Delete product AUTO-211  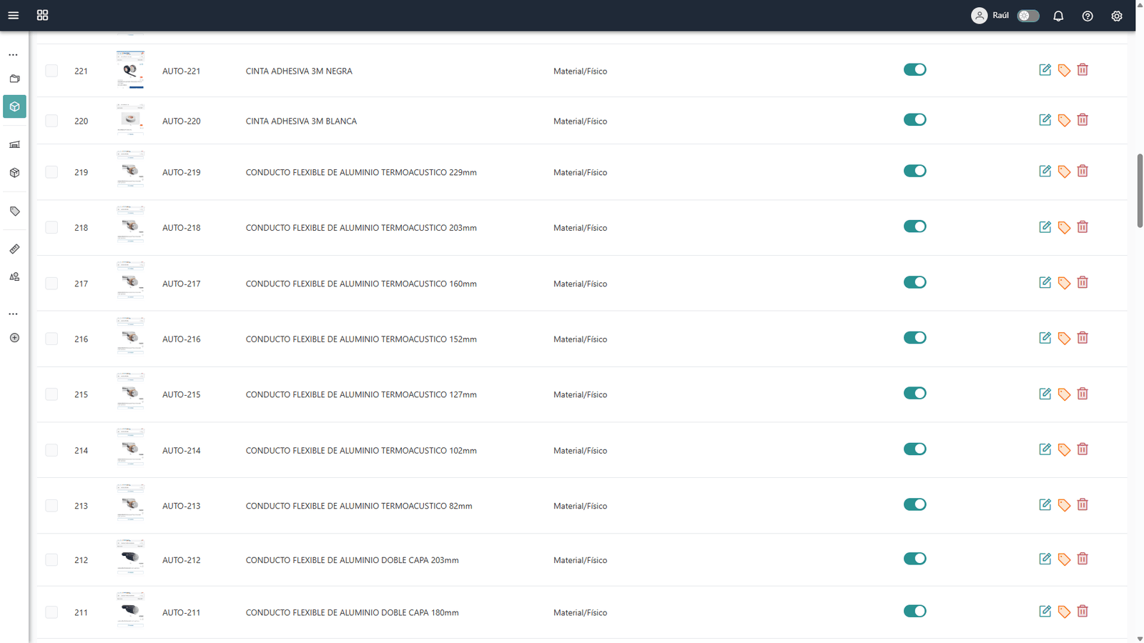point(1083,611)
